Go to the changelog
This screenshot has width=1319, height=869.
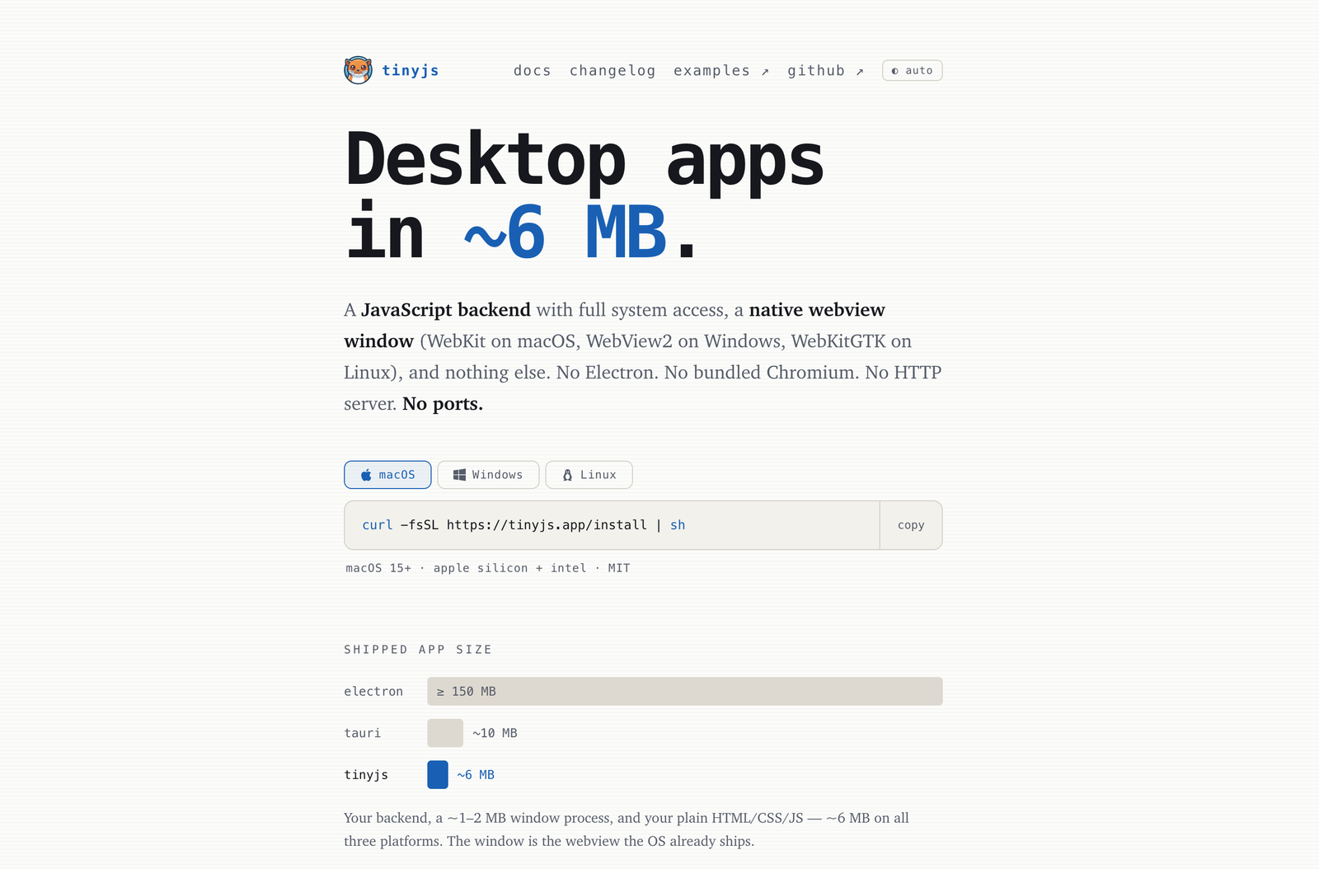[613, 71]
